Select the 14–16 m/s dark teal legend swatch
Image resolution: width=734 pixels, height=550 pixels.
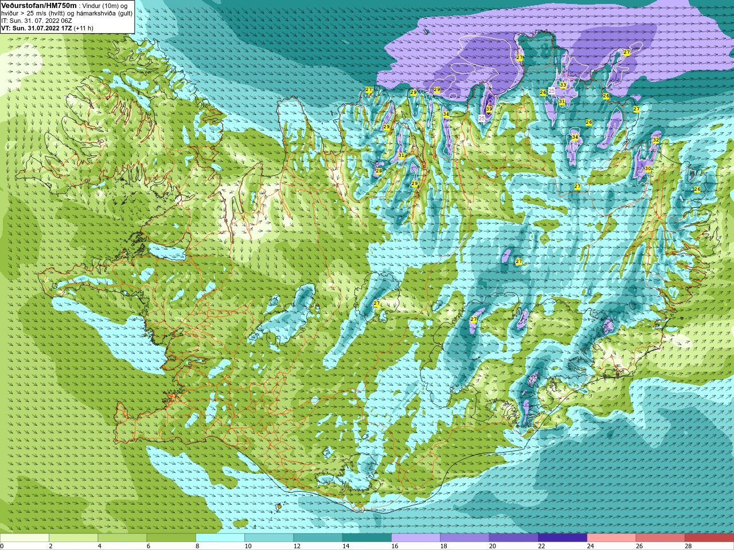[x=367, y=538]
